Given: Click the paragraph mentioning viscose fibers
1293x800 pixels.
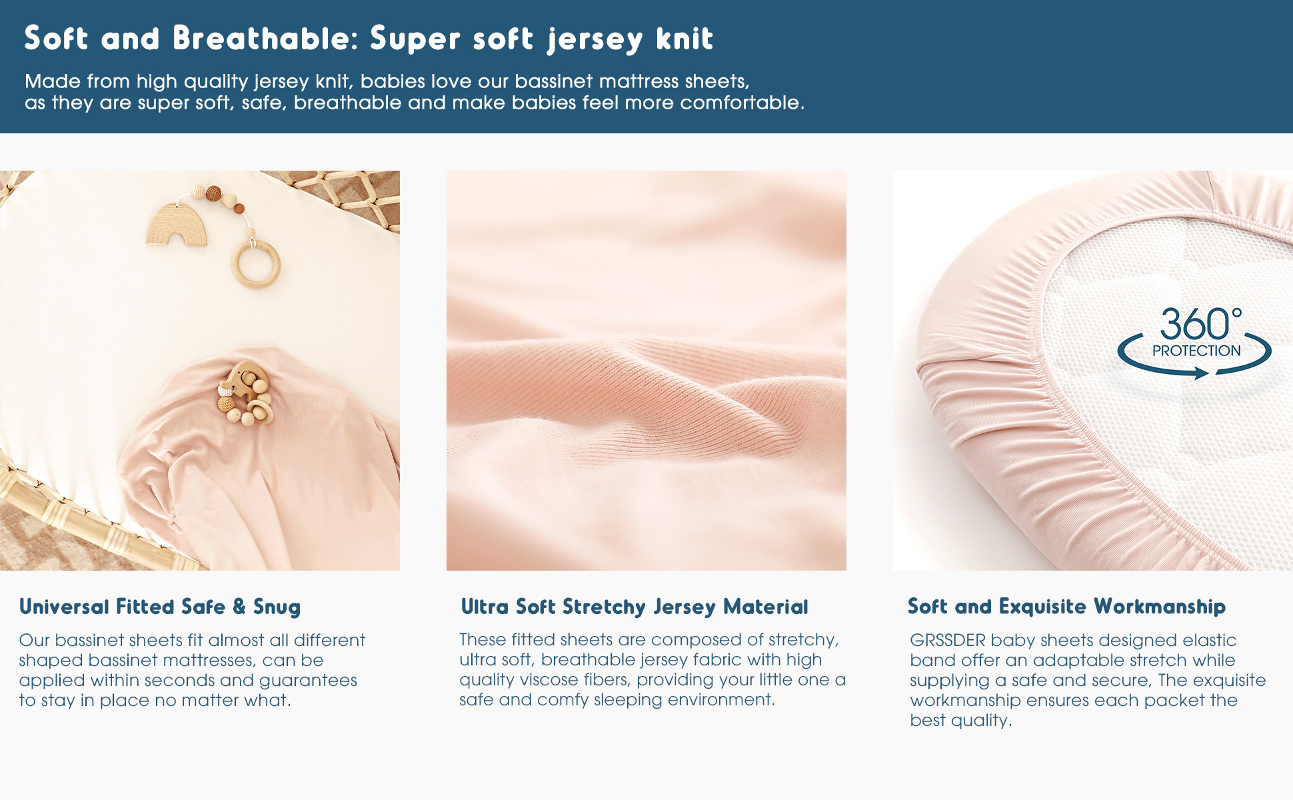Looking at the screenshot, I should [x=652, y=669].
